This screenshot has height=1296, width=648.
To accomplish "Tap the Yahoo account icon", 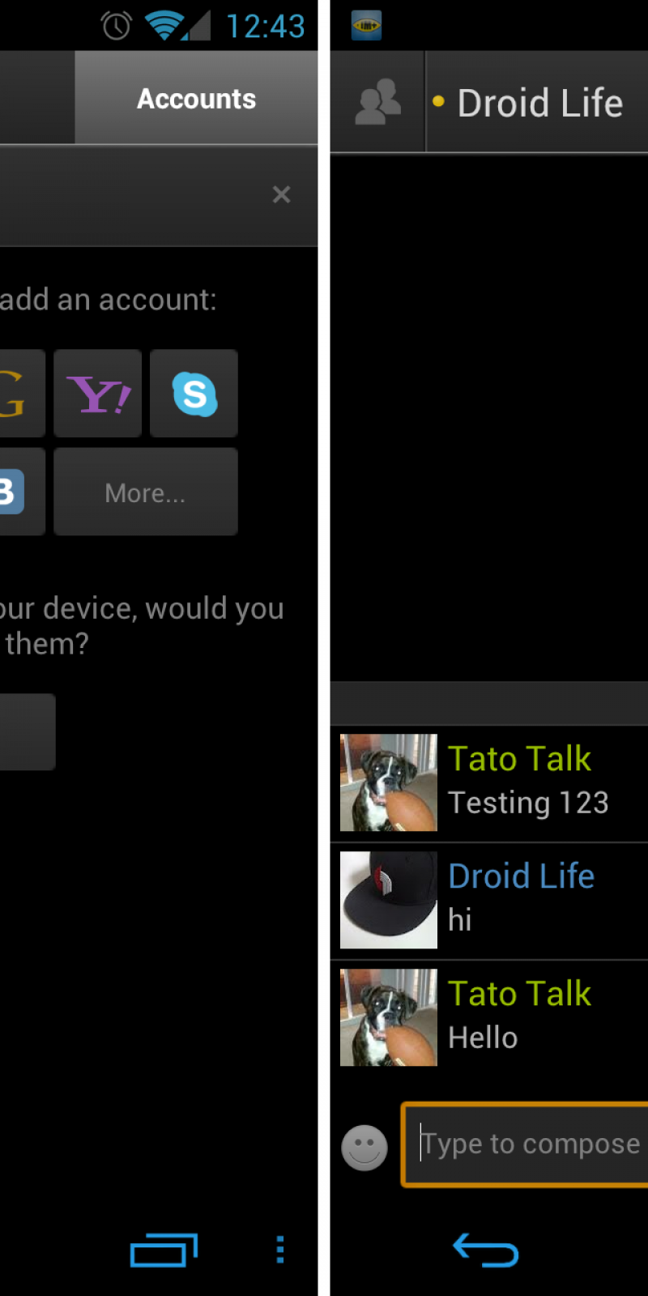I will click(97, 394).
